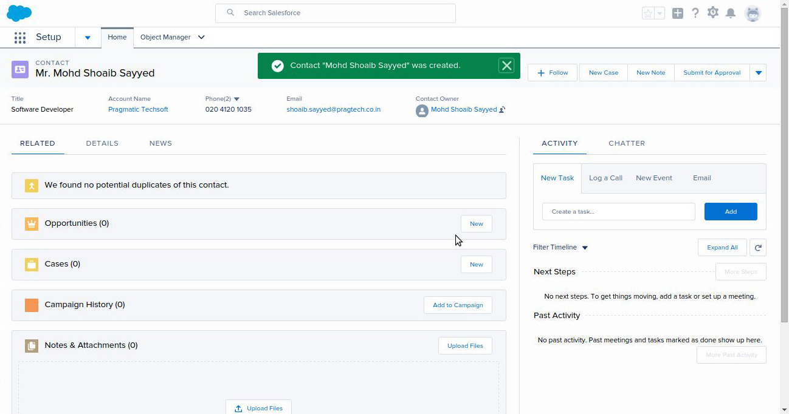Click the Campaign History icon
789x414 pixels.
32,305
